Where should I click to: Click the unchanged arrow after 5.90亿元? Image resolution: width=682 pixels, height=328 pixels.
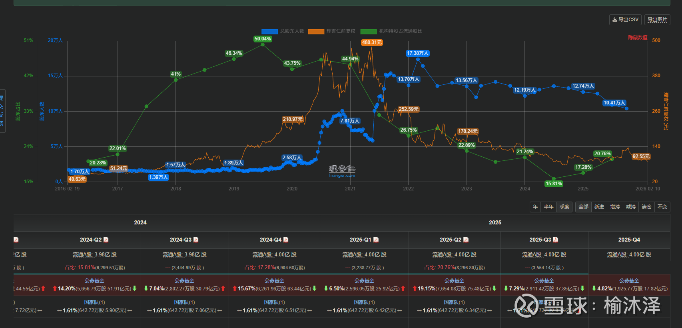click(x=130, y=310)
